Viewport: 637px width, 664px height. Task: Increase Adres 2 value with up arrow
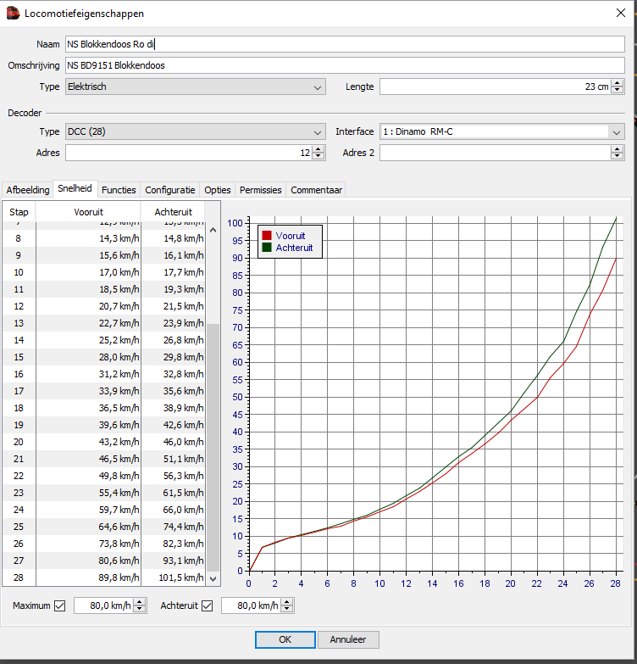[618, 149]
